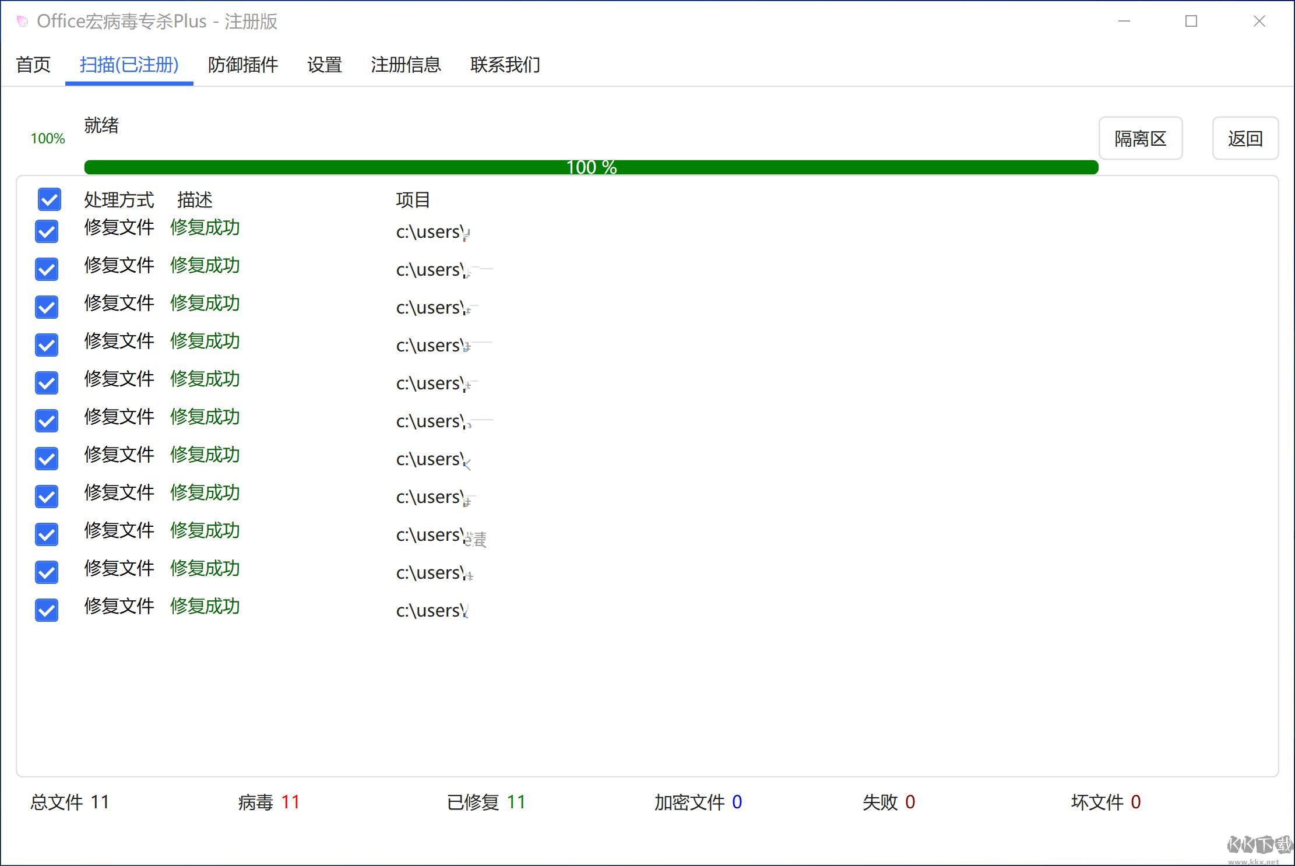
Task: Click the 就绪 status text
Action: [101, 125]
